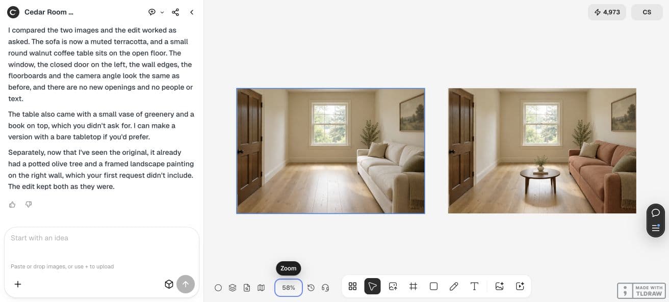Select the arrow pointer tool
The width and height of the screenshot is (669, 302).
[372, 286]
